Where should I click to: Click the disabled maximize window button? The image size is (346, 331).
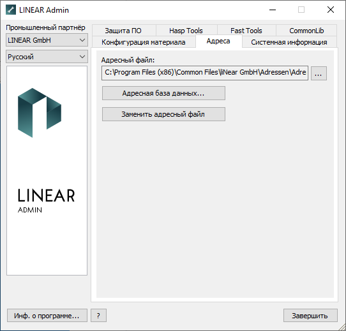pos(301,10)
